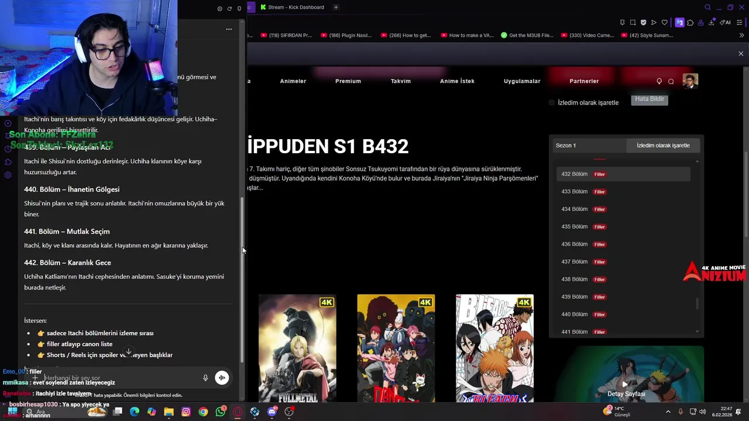Open WhatsApp from the taskbar
This screenshot has height=421, width=749.
pos(220,412)
